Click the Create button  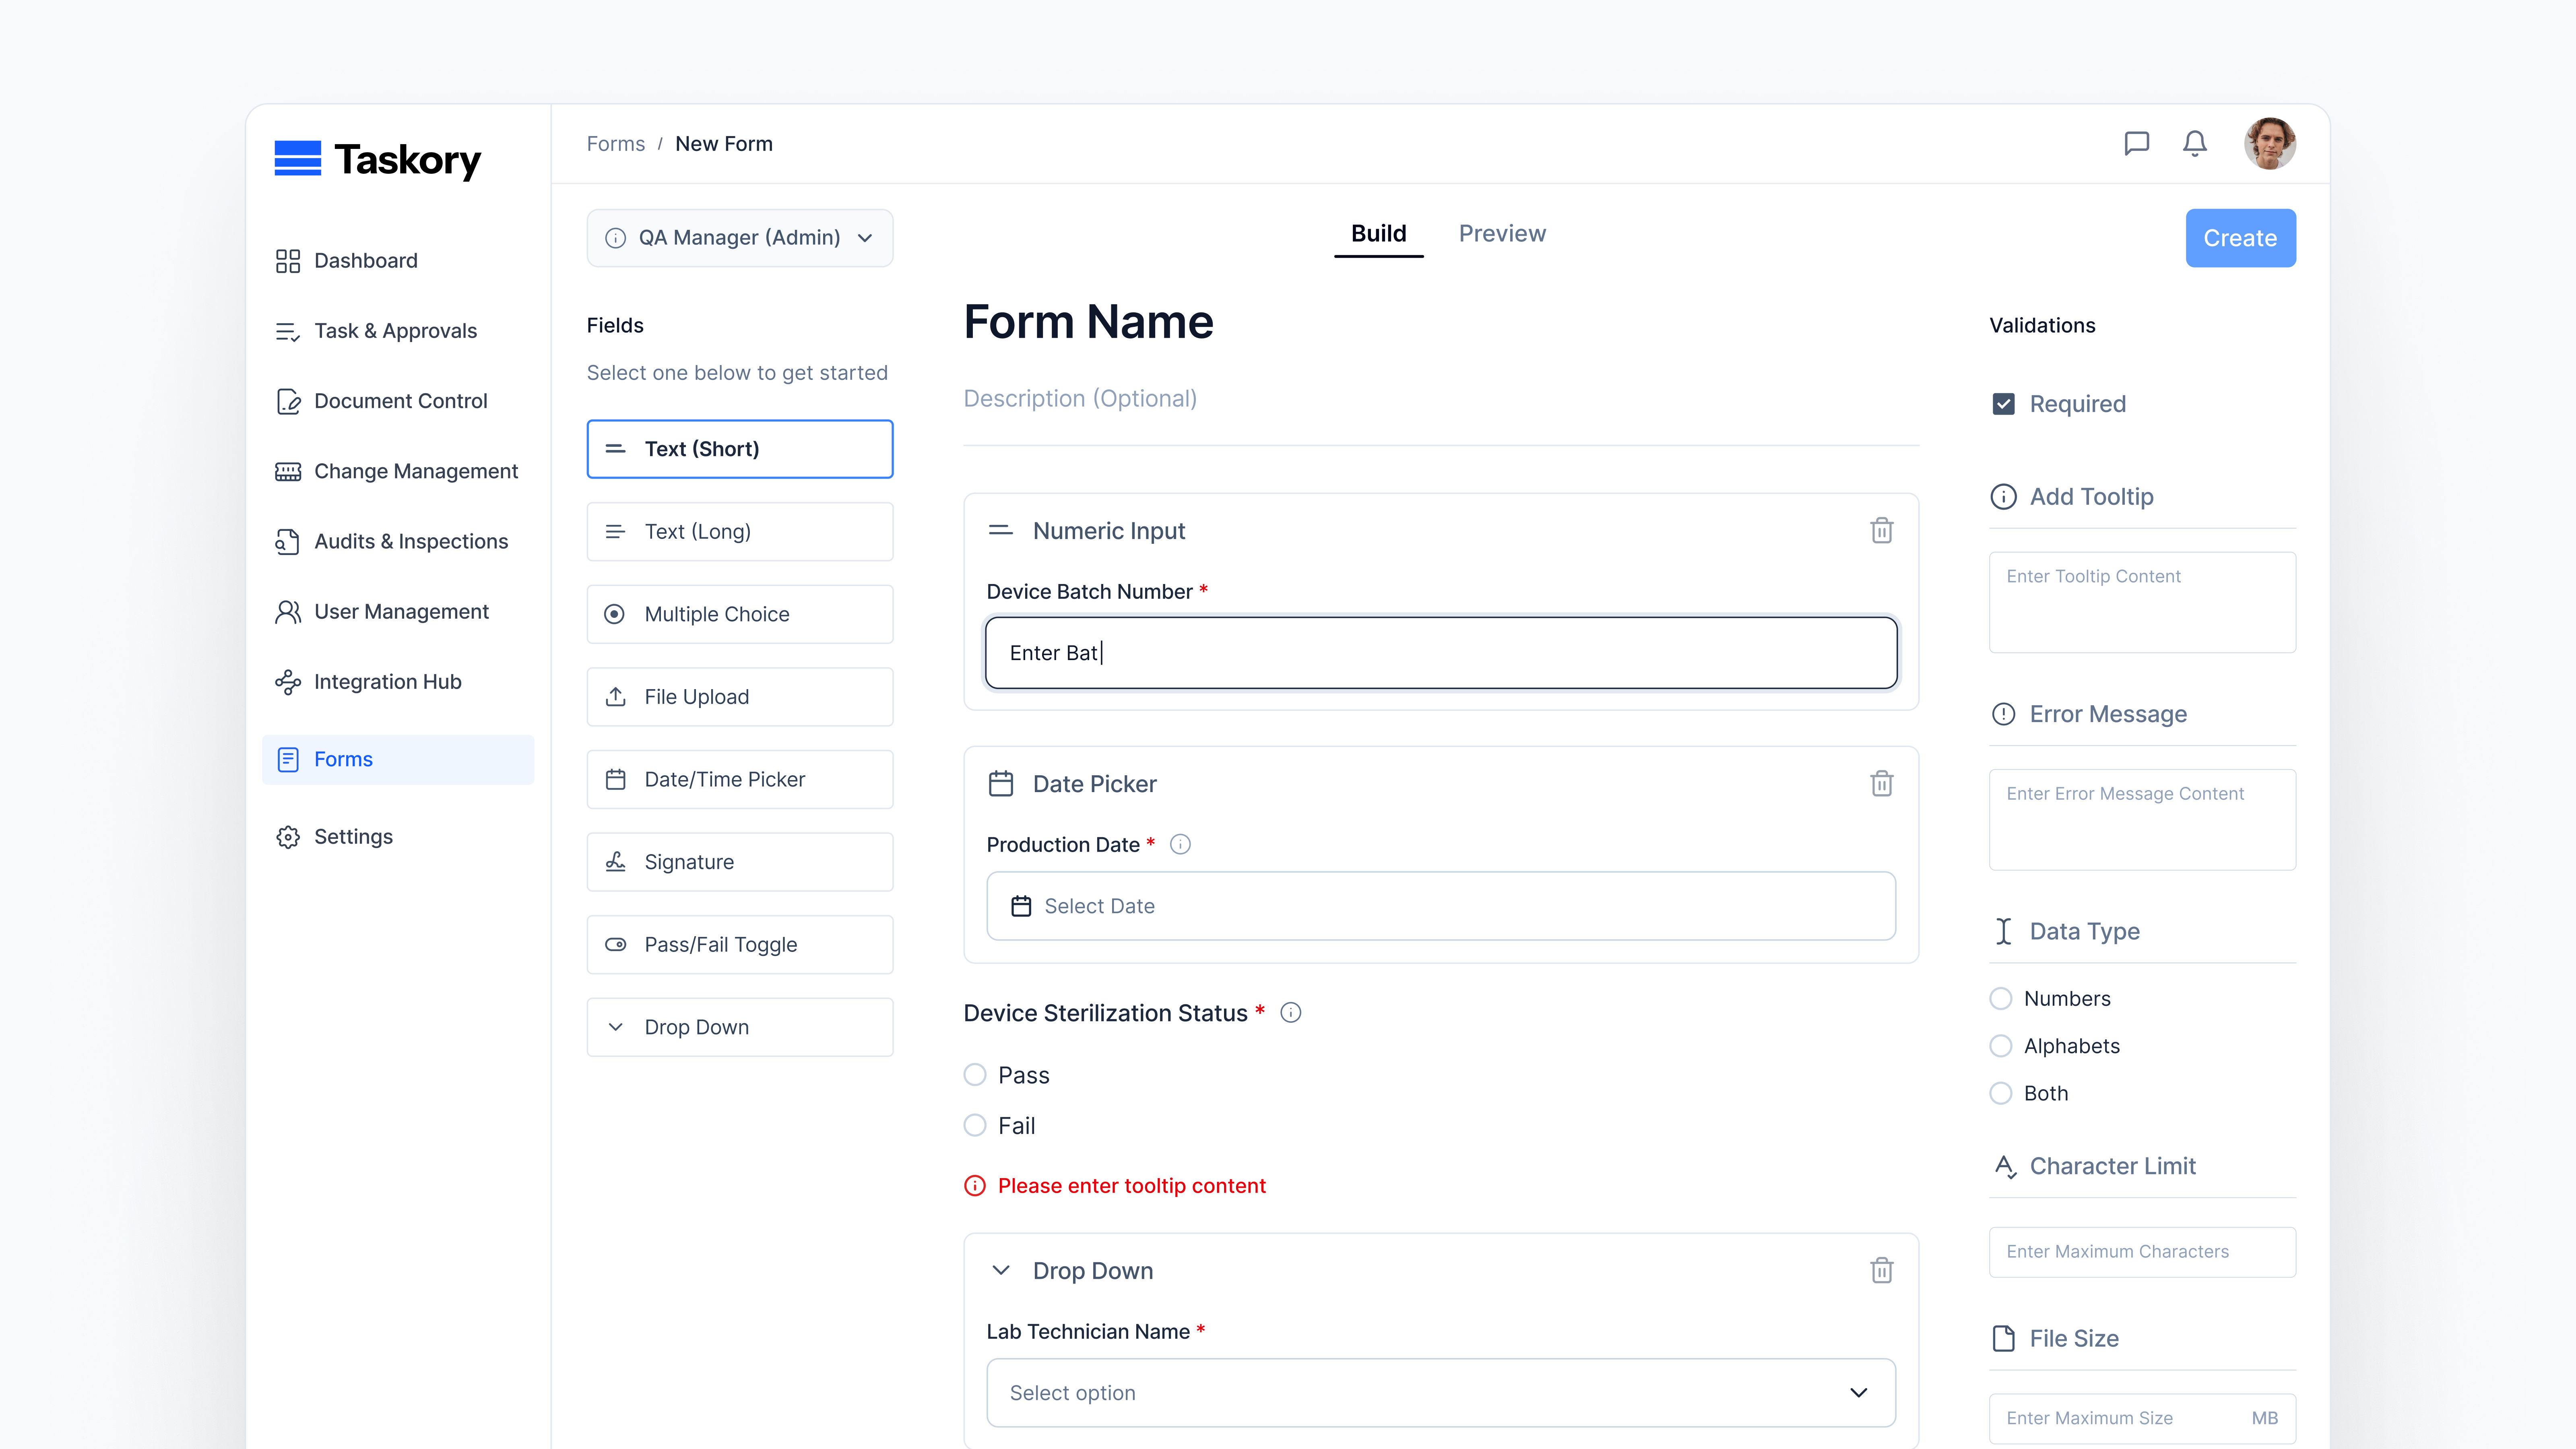[x=2240, y=238]
